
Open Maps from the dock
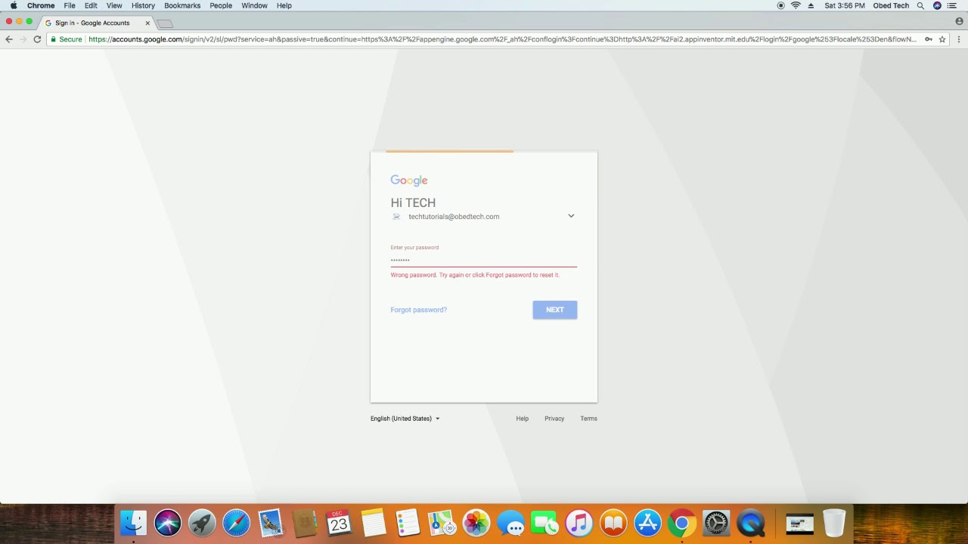tap(442, 523)
